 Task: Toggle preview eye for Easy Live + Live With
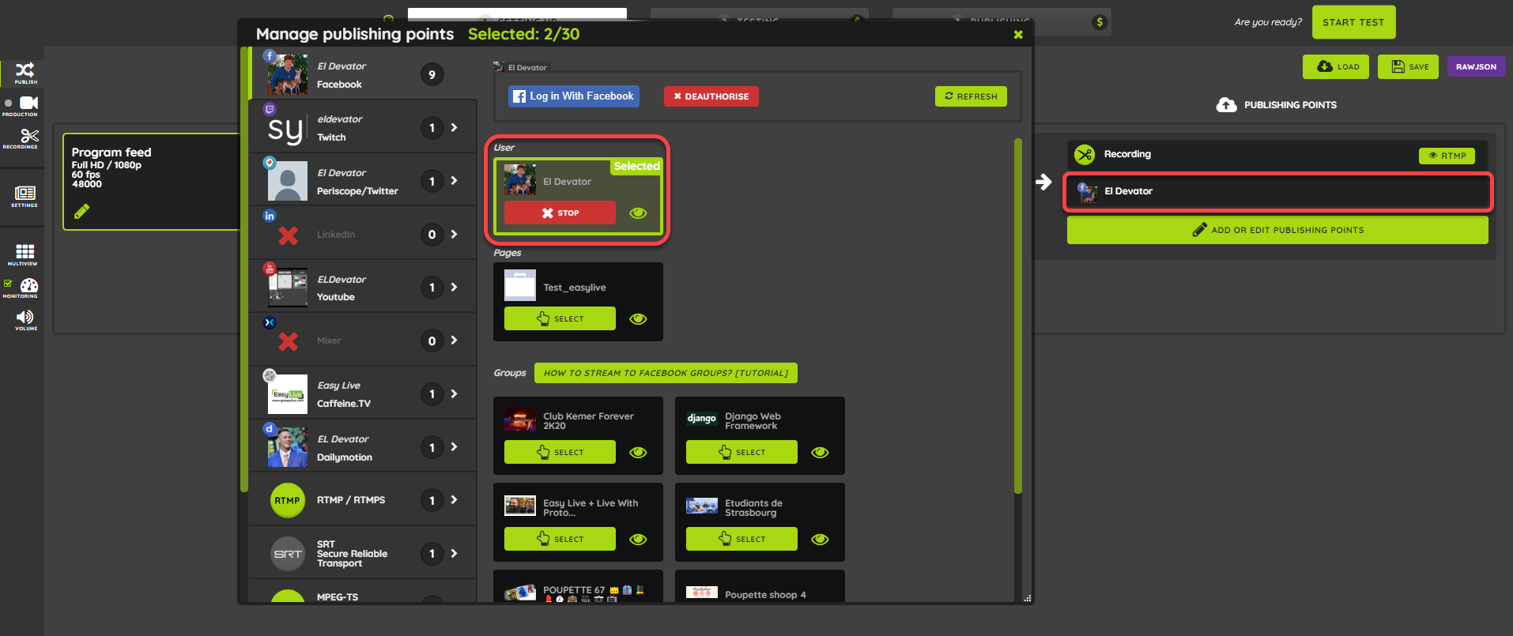pos(638,540)
